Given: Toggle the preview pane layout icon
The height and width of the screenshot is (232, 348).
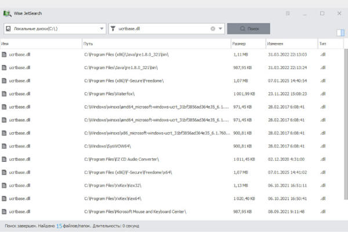Looking at the screenshot, I should pos(340,32).
